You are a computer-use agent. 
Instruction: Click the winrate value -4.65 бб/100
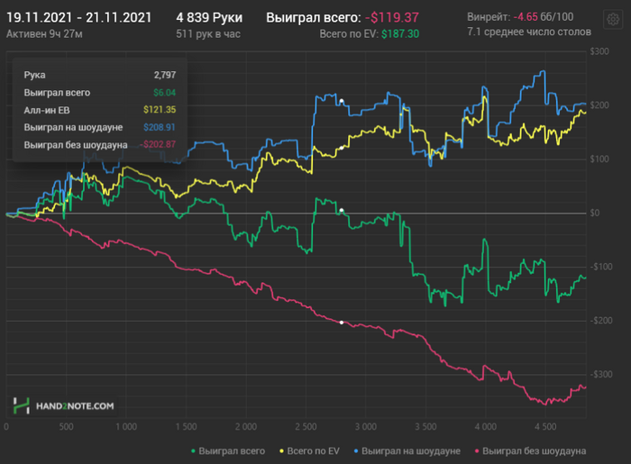click(x=544, y=17)
